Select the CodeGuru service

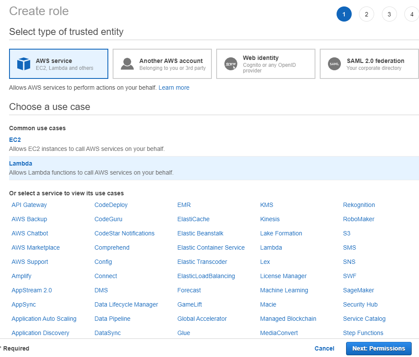coord(108,219)
